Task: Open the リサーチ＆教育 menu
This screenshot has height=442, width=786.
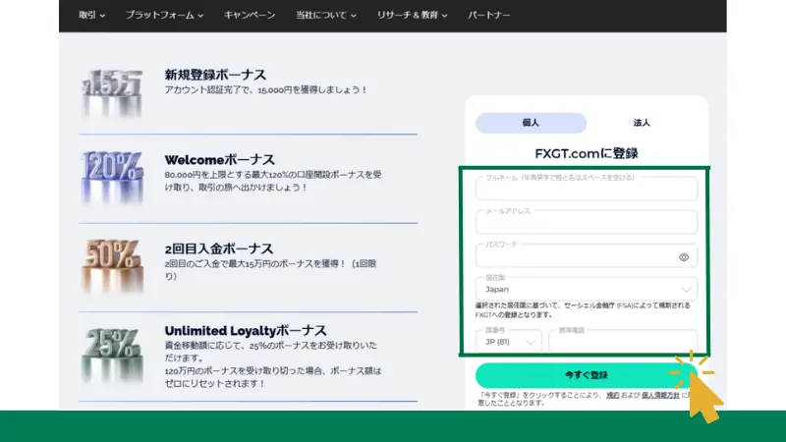Action: [412, 15]
